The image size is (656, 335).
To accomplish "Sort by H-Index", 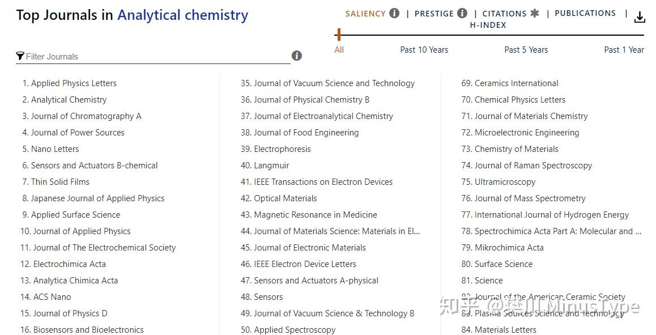I will [x=488, y=25].
